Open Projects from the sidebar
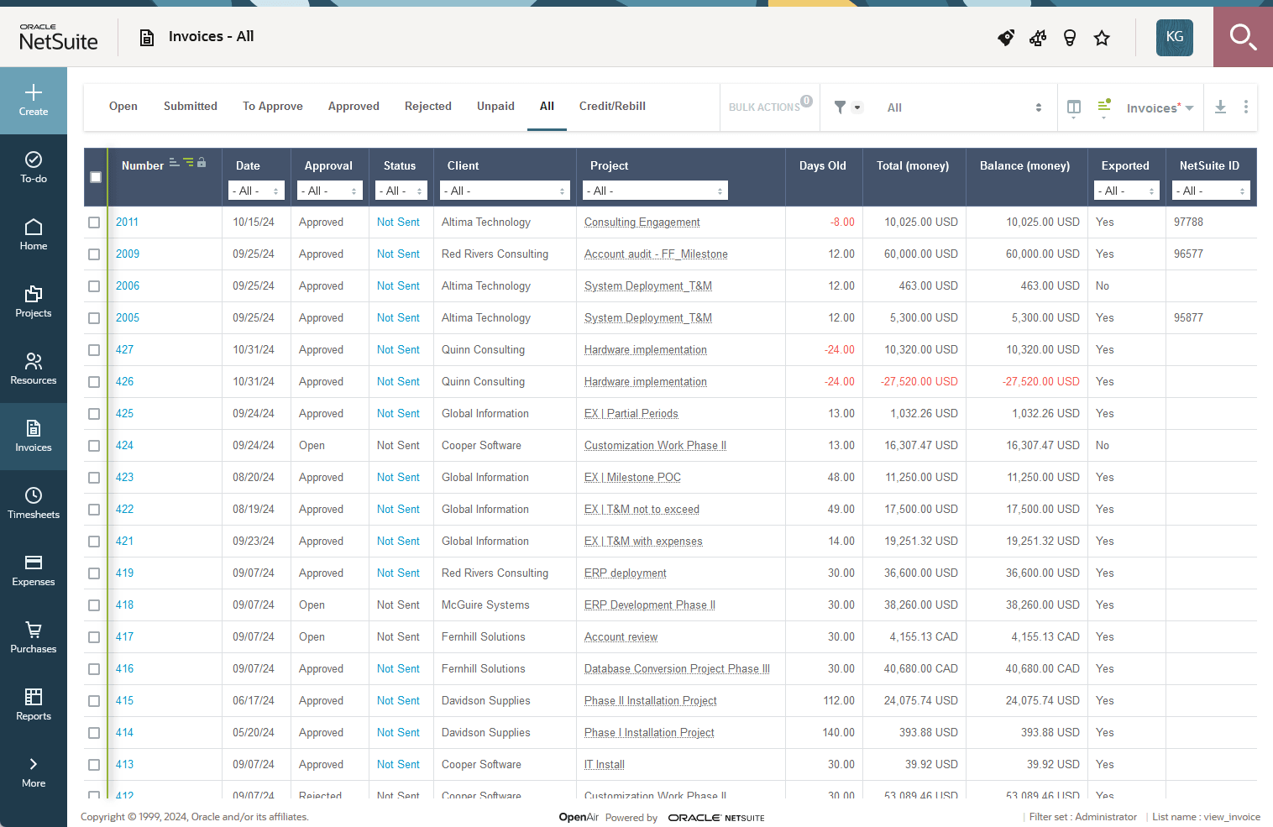Screen dimensions: 1273x827 34,302
